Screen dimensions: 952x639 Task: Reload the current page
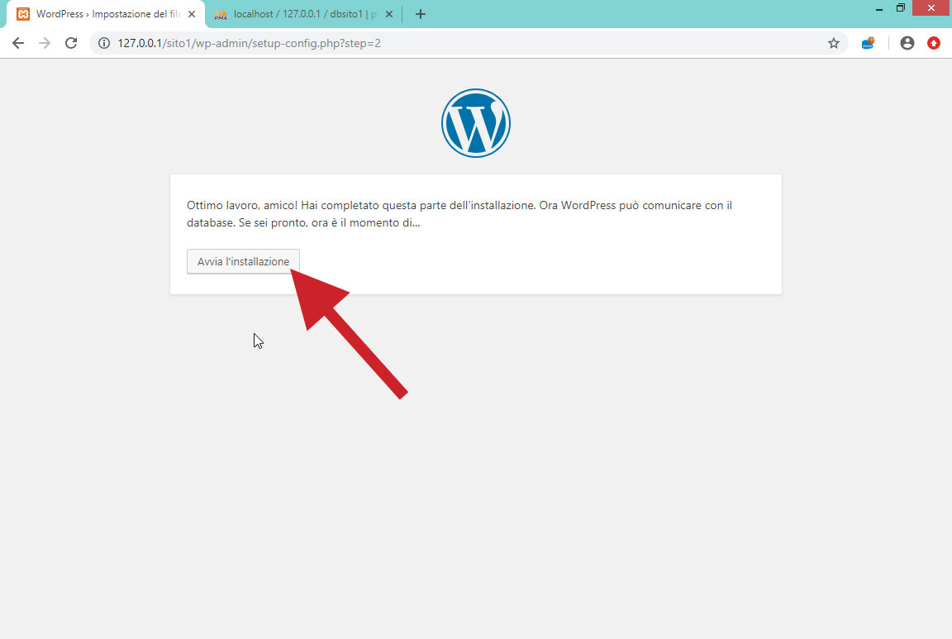71,43
